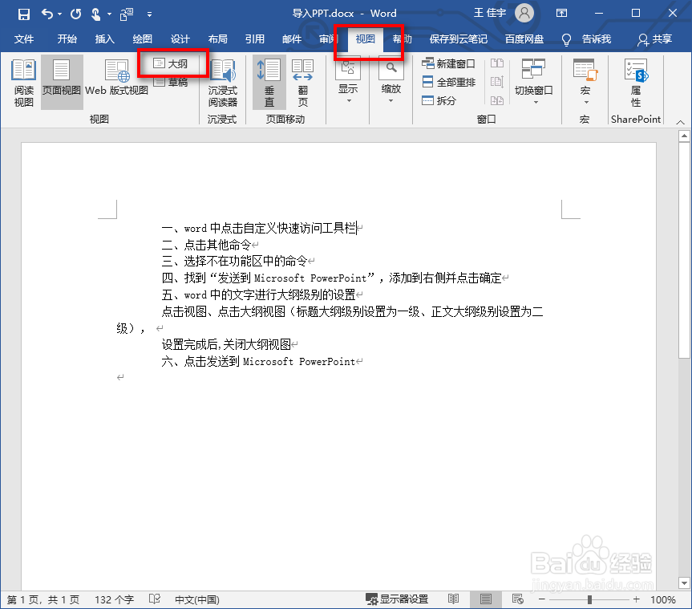Open the Customize Quick Access Toolbar arrow
The width and height of the screenshot is (692, 609).
[150, 14]
